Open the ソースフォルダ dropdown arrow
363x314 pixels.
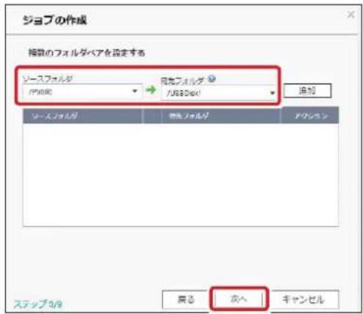(x=135, y=91)
